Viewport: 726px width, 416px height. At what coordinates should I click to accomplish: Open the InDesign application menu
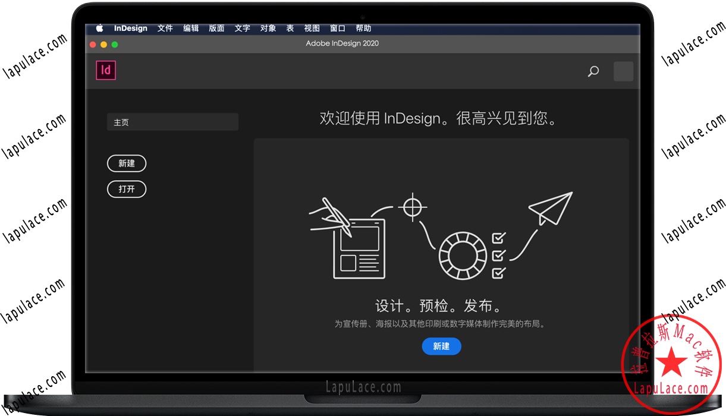tap(131, 29)
